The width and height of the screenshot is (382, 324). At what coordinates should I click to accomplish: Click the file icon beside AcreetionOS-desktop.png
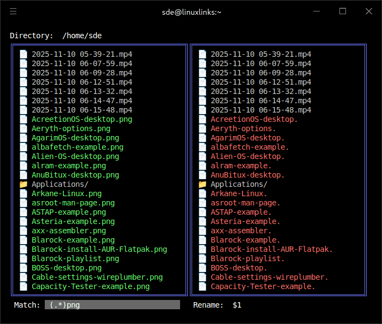point(23,119)
